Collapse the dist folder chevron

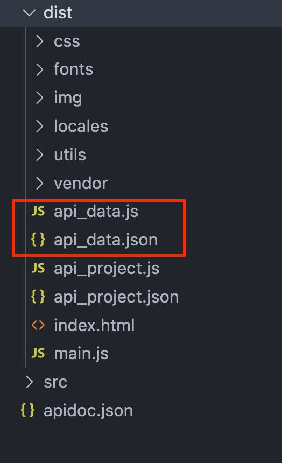click(x=29, y=13)
